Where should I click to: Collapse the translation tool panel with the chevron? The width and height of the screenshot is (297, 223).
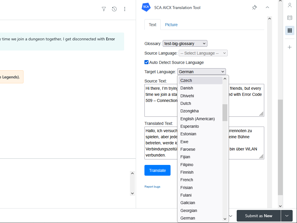pos(267,7)
